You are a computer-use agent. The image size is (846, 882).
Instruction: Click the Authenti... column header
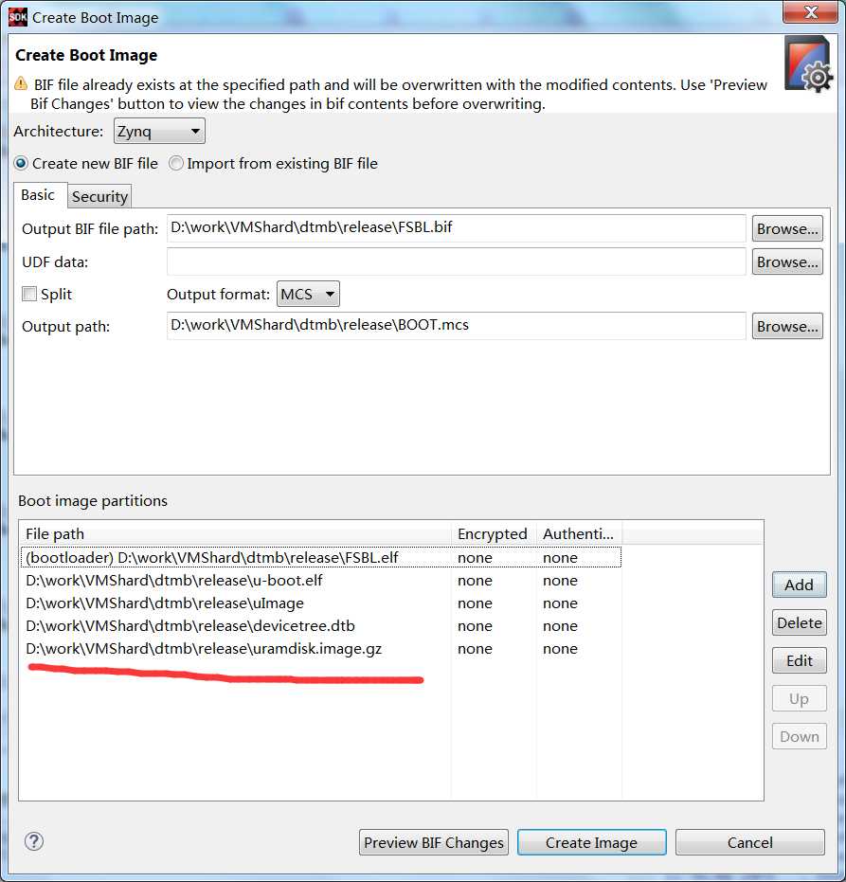coord(579,533)
